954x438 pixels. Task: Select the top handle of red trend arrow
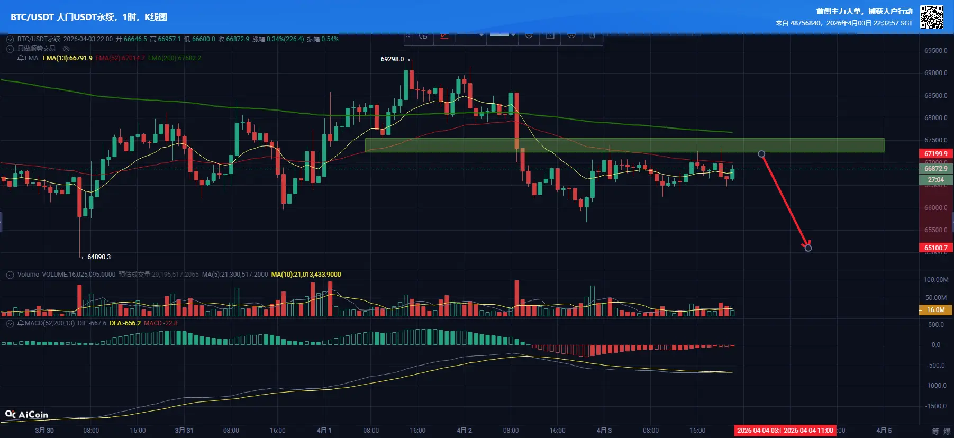761,154
